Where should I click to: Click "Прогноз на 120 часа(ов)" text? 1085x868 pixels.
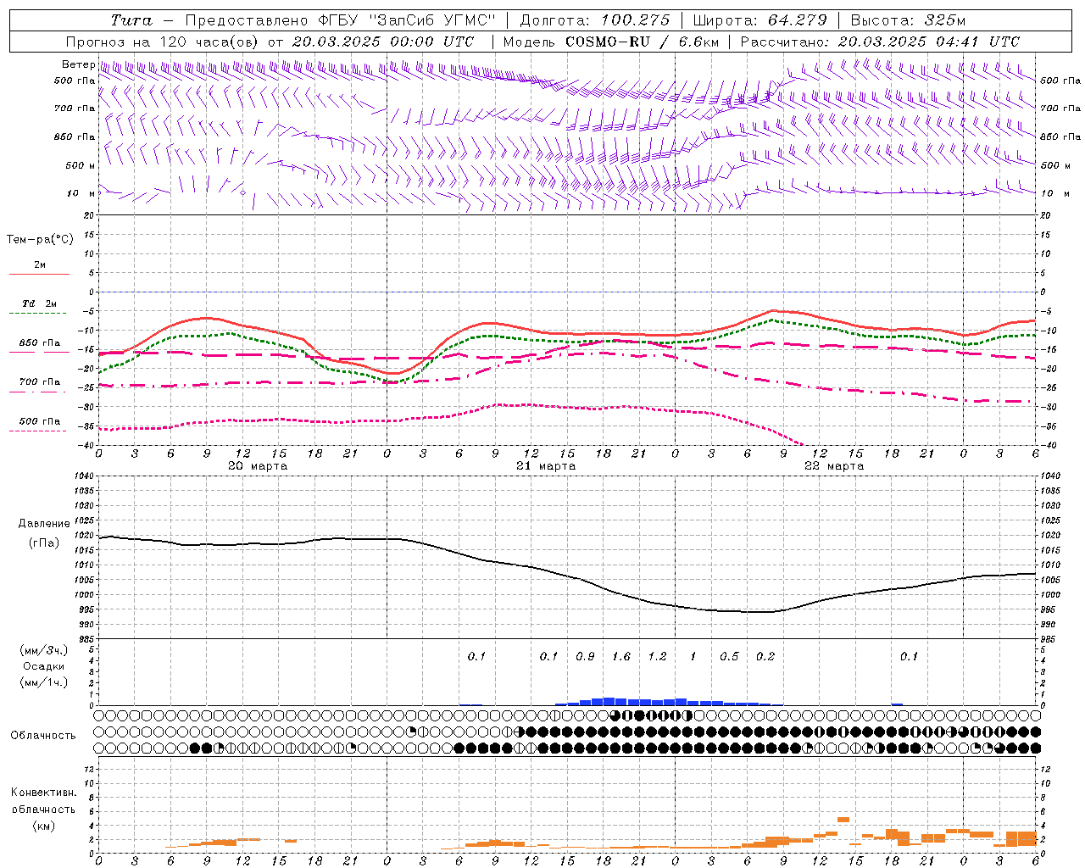(163, 42)
